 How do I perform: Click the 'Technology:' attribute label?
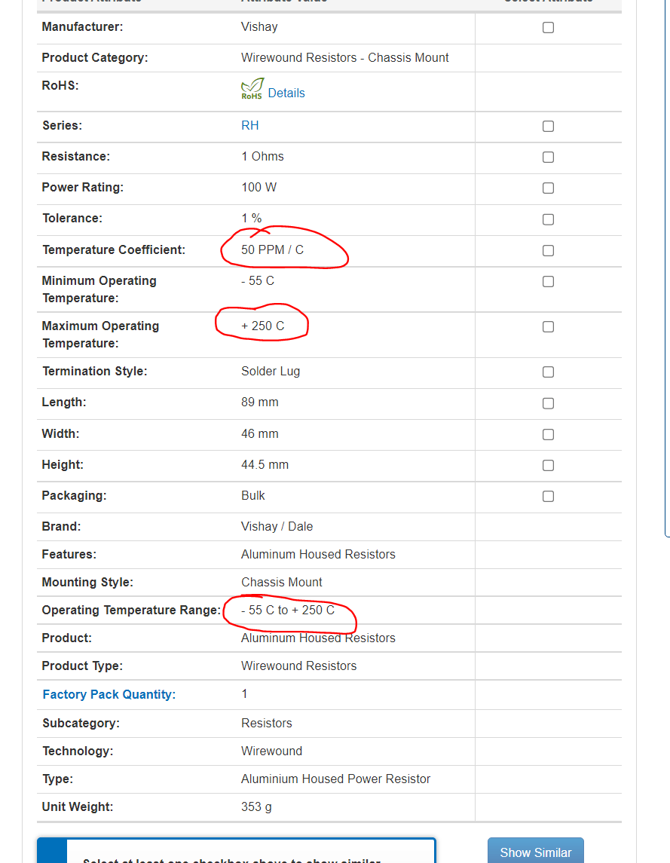tap(78, 751)
